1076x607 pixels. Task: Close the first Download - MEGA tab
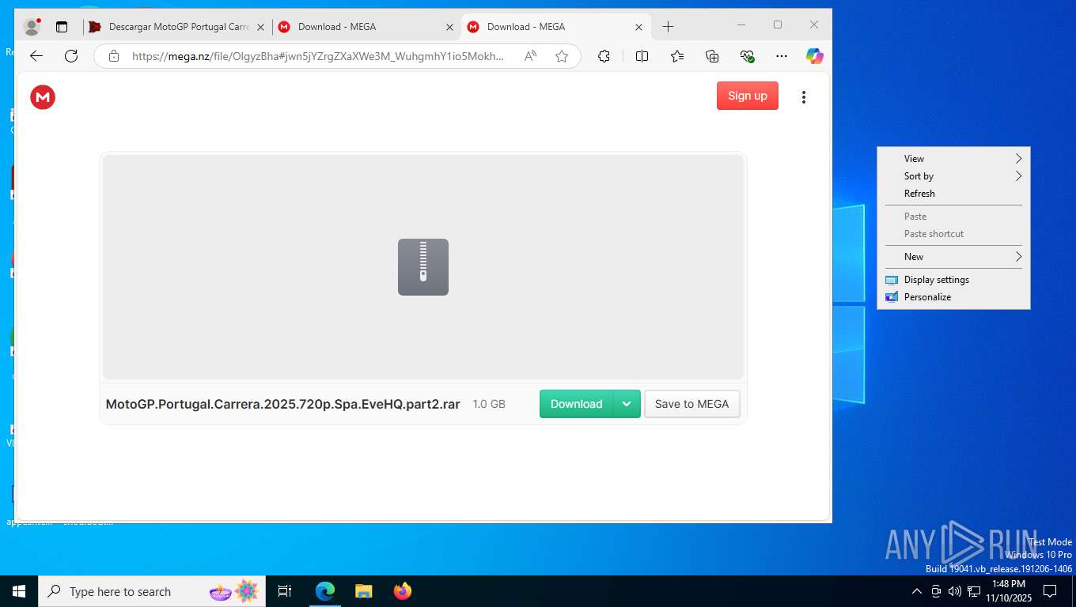[x=449, y=27]
